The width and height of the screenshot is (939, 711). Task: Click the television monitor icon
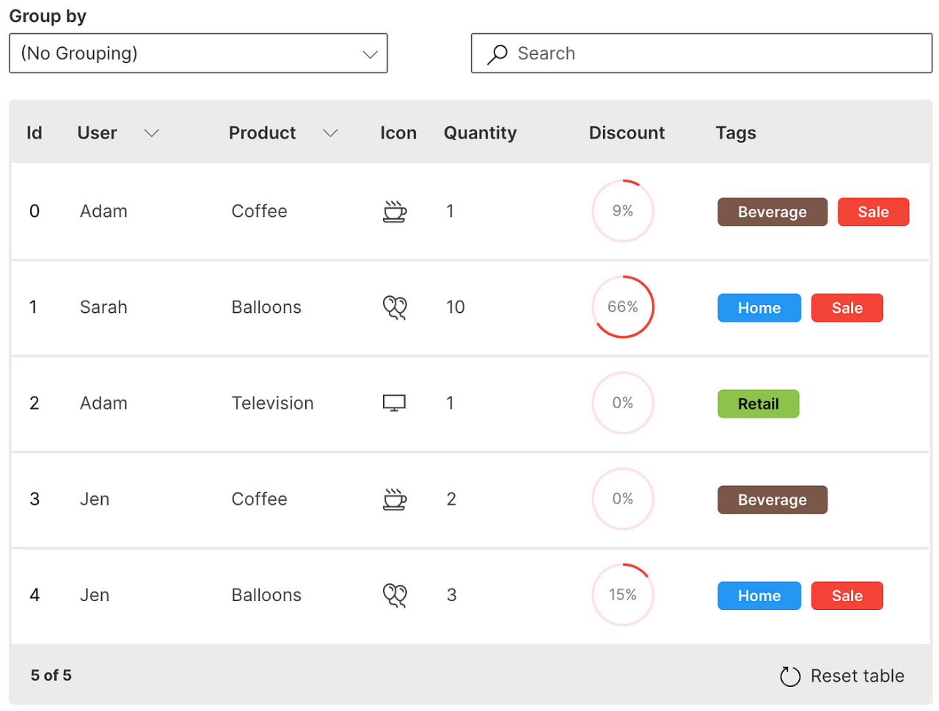pyautogui.click(x=394, y=403)
